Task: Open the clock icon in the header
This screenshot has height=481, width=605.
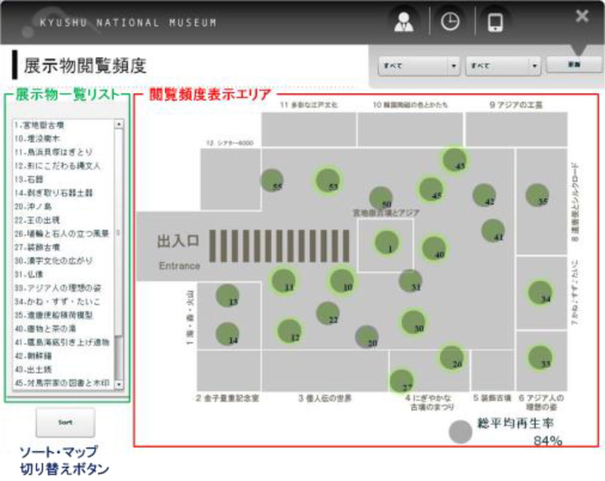Action: (x=450, y=23)
